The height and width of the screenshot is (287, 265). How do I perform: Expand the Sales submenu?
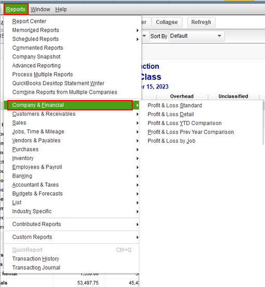[71, 123]
